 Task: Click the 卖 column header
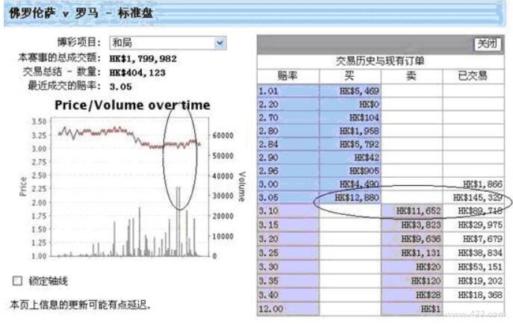click(411, 75)
